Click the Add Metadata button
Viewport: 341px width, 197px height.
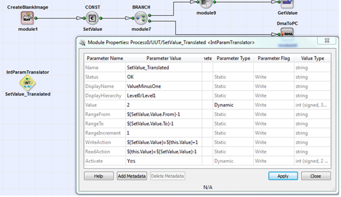[132, 176]
